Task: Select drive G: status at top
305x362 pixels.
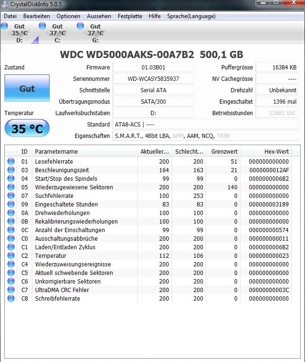Action: pyautogui.click(x=95, y=33)
